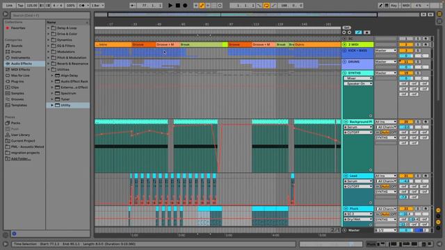This screenshot has height=250, width=445.
Task: Open the Current Project place
Action: click(x=23, y=141)
